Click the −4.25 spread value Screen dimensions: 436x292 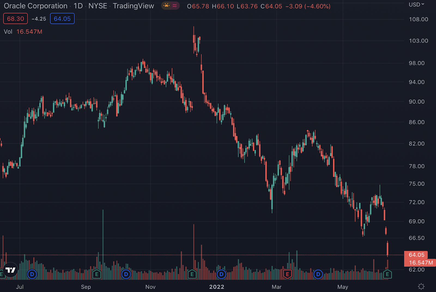pos(39,19)
